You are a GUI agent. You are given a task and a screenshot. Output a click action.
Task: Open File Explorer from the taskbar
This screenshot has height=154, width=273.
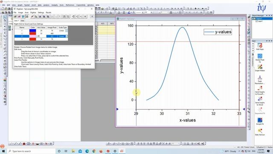point(73,151)
